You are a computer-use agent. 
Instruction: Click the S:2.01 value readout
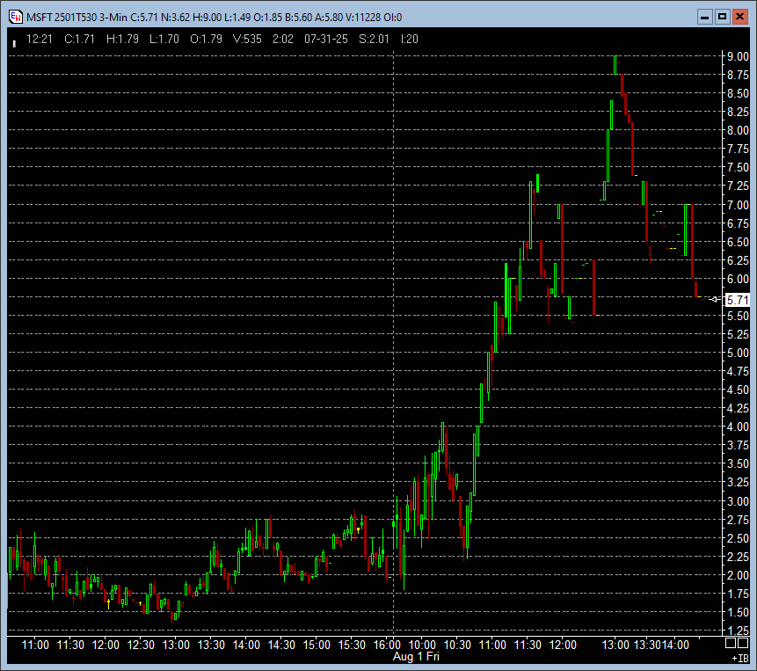coord(374,39)
